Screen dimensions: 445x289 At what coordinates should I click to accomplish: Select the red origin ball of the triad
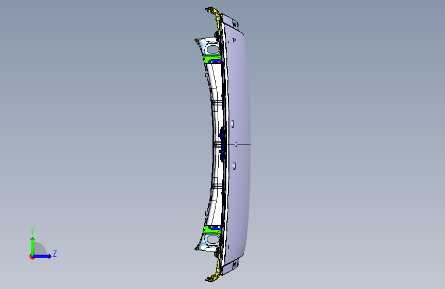click(x=31, y=257)
